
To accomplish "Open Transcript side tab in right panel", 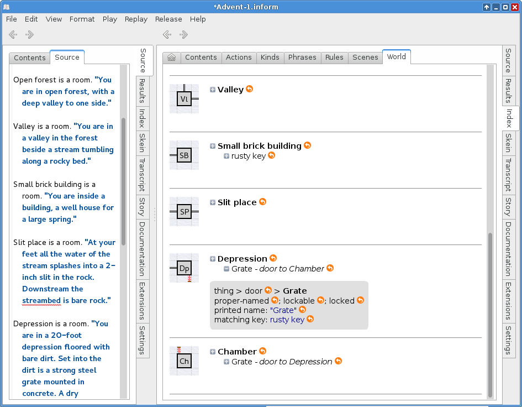I will tap(509, 175).
